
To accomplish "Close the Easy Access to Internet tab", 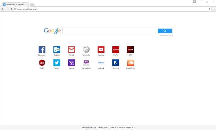I will [27, 5].
